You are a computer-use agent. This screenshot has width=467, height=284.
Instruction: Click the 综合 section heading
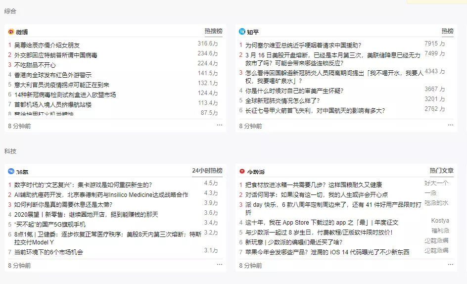(x=10, y=11)
